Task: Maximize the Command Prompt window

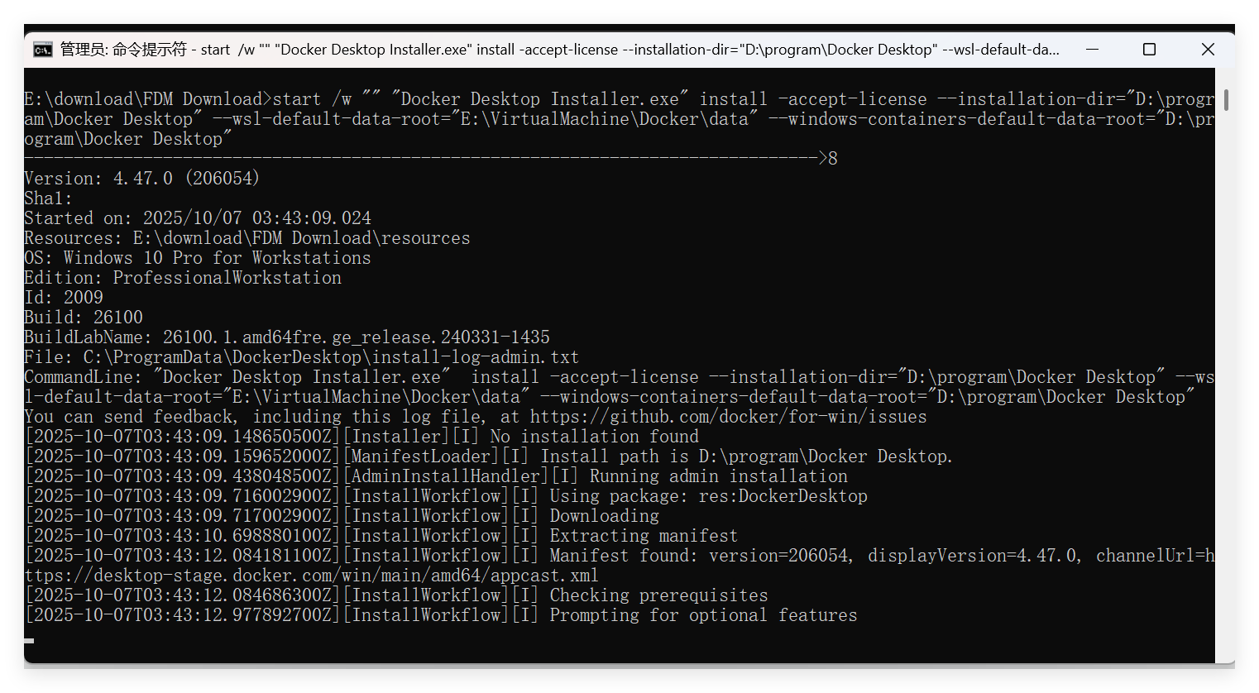Action: click(x=1149, y=50)
